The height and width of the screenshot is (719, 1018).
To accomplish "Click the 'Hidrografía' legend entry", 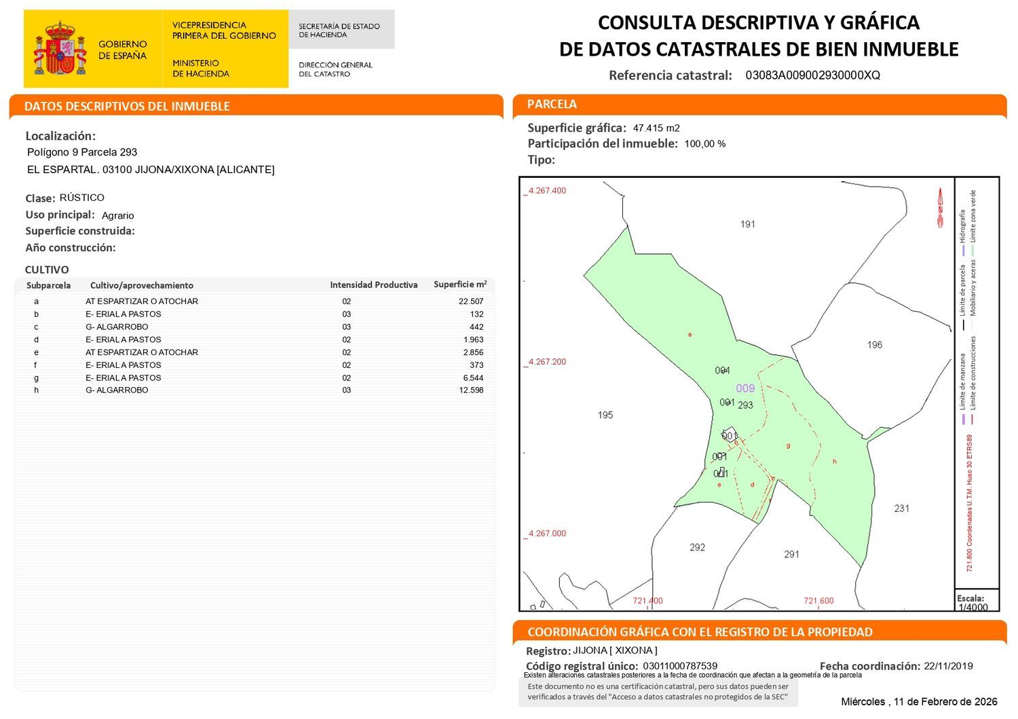I will (962, 233).
